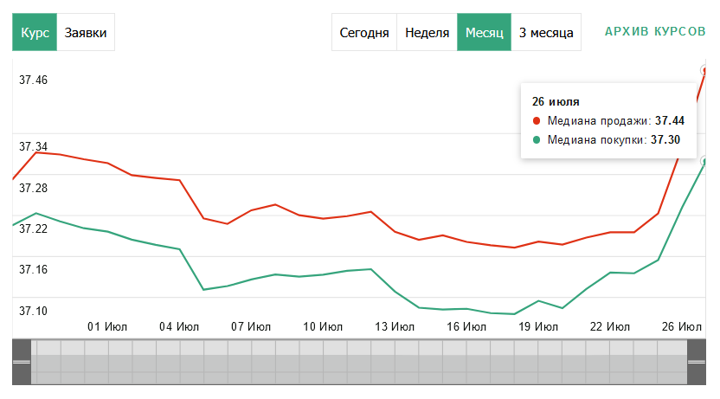Select the Сегодня period
Viewport: 720px width, 399px height.
pos(363,33)
